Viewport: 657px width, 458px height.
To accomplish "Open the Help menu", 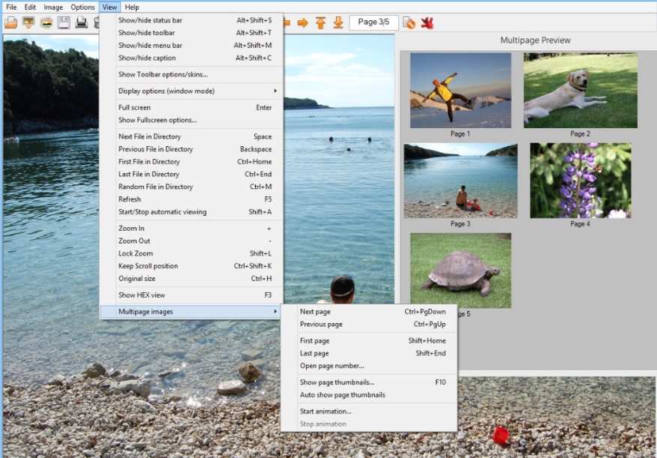I will tap(131, 7).
